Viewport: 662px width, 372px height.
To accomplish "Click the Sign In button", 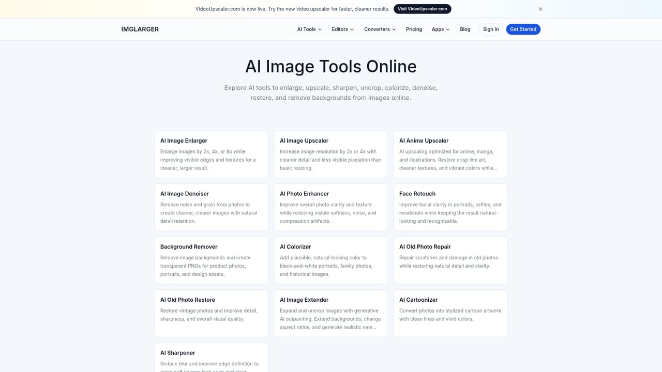I will click(x=491, y=29).
